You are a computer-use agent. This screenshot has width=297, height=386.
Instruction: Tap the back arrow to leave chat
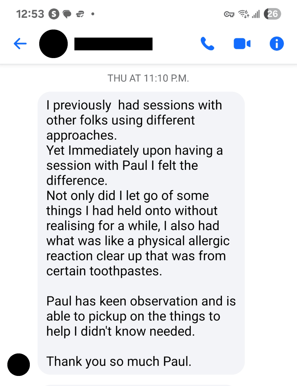click(x=20, y=44)
